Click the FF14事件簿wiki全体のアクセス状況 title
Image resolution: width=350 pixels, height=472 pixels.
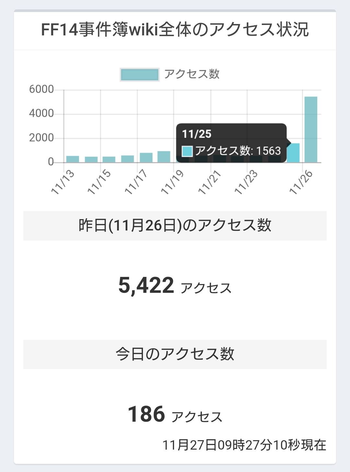coord(175,30)
